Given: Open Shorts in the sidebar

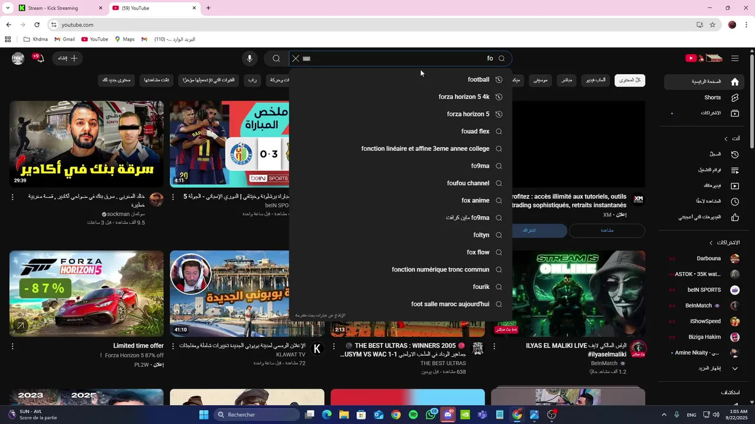Looking at the screenshot, I should (703, 97).
